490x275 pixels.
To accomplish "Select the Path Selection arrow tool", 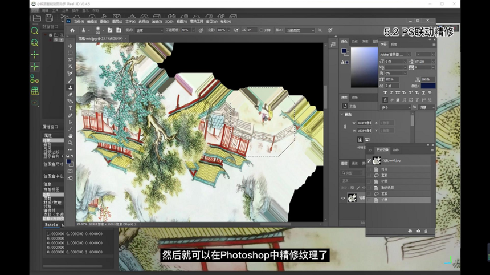I will click(70, 122).
